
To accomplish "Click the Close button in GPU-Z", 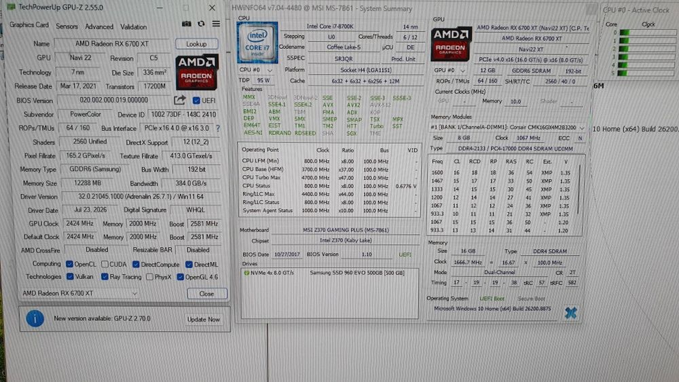I will click(x=206, y=293).
